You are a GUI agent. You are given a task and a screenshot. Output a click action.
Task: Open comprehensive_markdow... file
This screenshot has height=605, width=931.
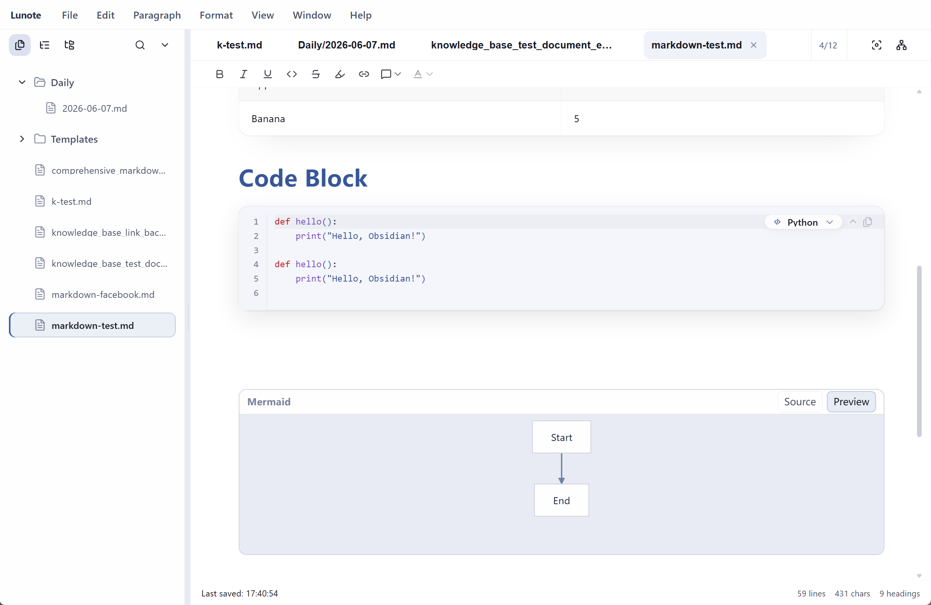(108, 170)
